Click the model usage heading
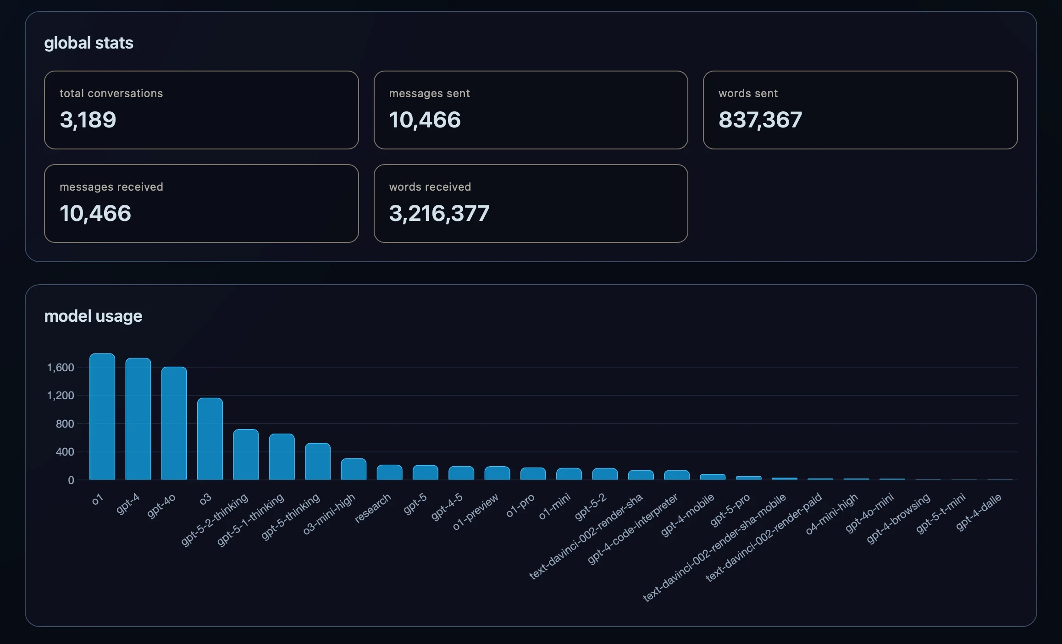This screenshot has height=644, width=1062. point(93,316)
